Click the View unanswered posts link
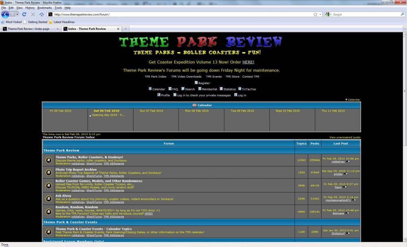The height and width of the screenshot is (247, 407). pos(345,137)
